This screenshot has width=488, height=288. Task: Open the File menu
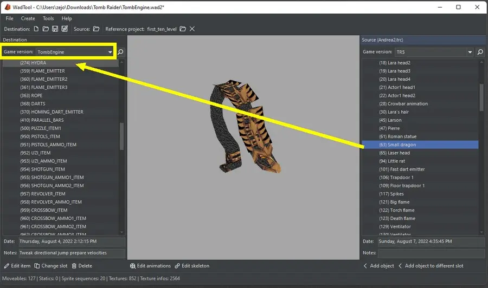10,18
